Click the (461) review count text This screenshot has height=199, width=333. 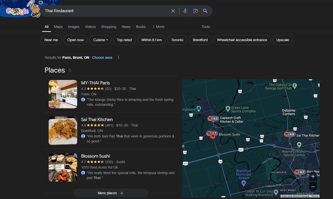tap(109, 125)
